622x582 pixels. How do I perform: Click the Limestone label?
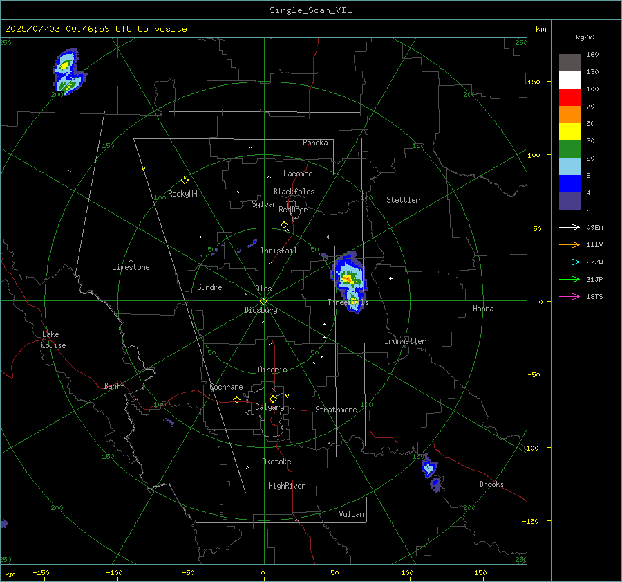tap(131, 267)
